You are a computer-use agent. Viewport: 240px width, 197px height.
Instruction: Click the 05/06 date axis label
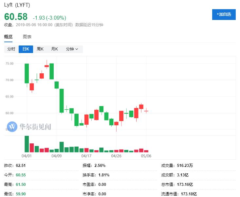tap(146, 156)
